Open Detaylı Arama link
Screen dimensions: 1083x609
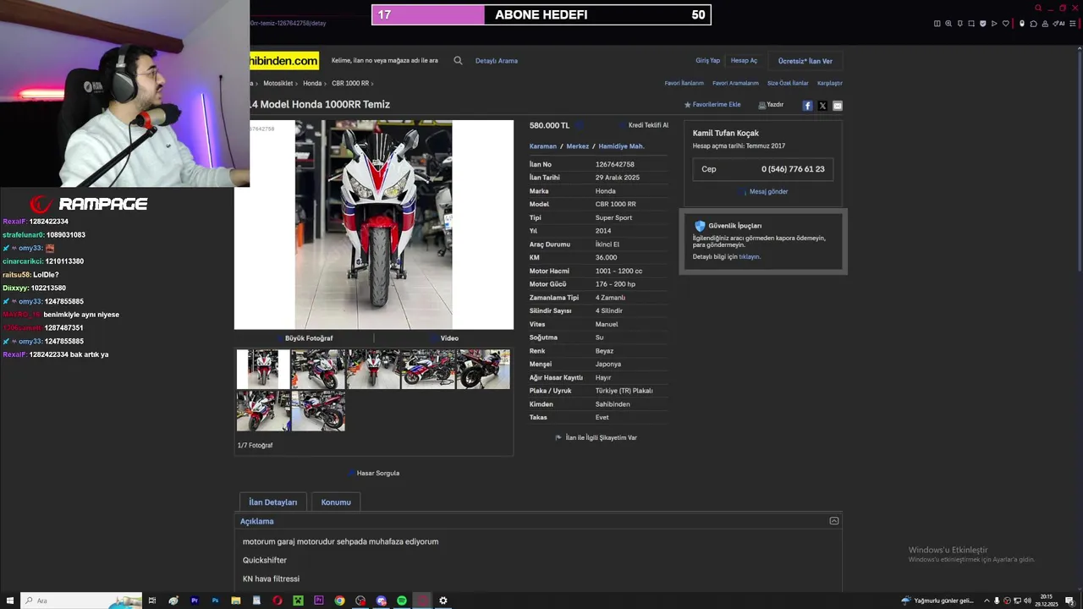tap(497, 61)
